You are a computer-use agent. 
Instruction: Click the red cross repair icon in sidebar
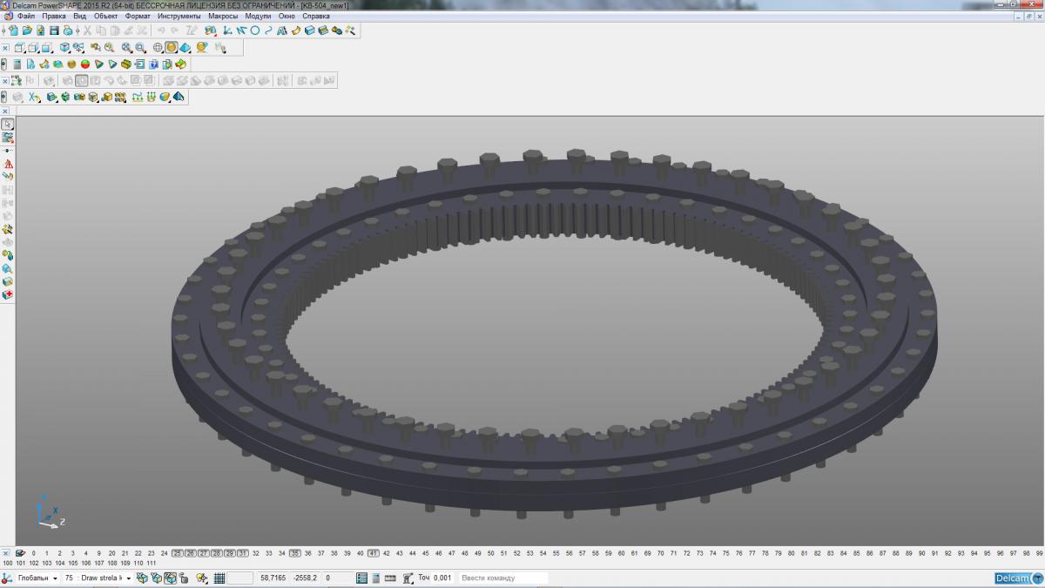tap(8, 294)
